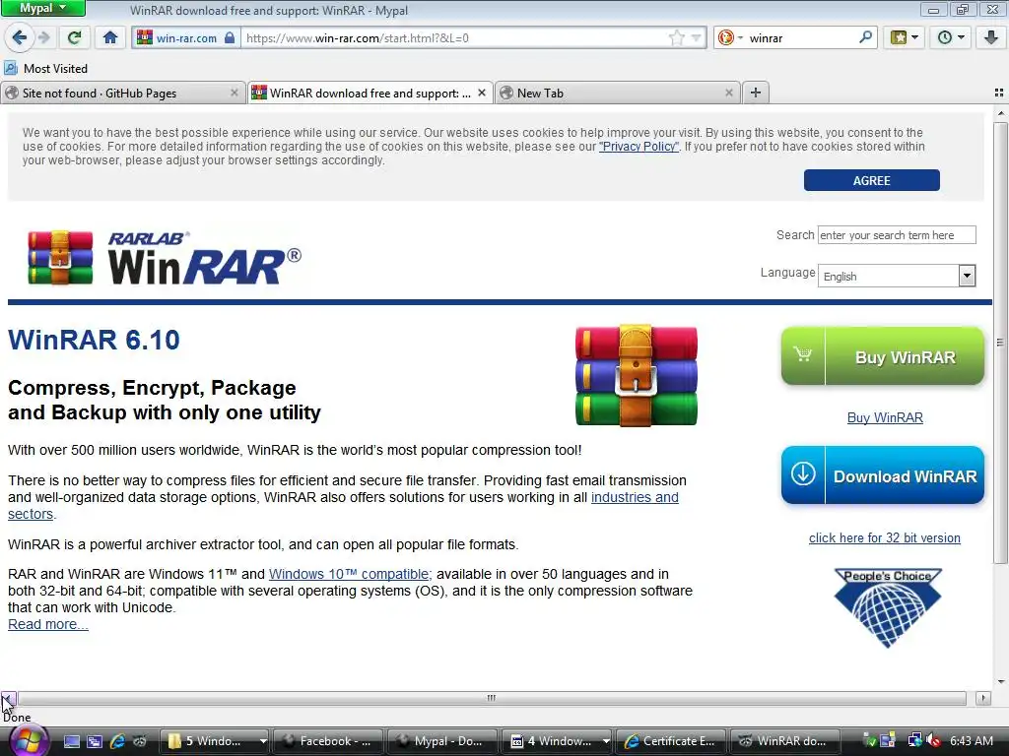Image resolution: width=1009 pixels, height=756 pixels.
Task: Click Show Desktop quick launch icon
Action: [71, 741]
